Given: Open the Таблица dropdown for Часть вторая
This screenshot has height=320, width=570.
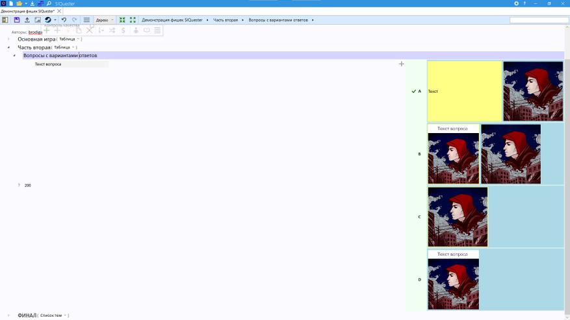Looking at the screenshot, I should 64,47.
